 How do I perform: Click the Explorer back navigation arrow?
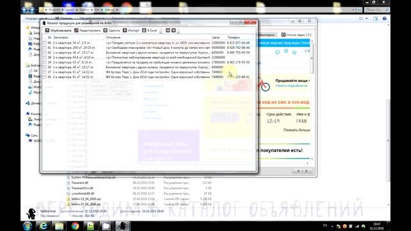point(24,10)
